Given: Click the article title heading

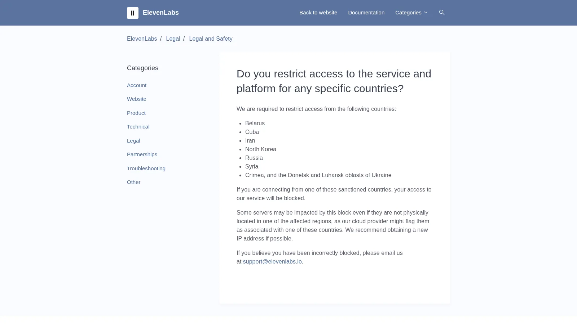Looking at the screenshot, I should point(334,81).
